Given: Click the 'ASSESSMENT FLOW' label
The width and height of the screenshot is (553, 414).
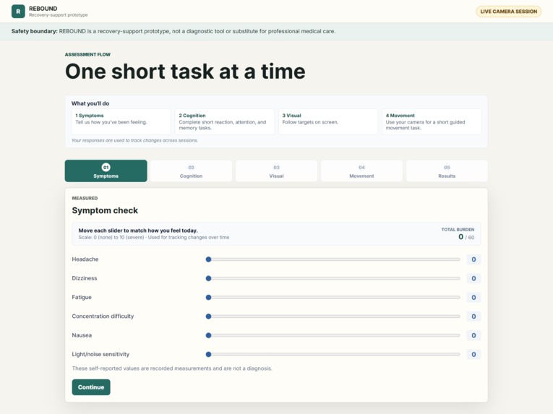Looking at the screenshot, I should pyautogui.click(x=87, y=54).
